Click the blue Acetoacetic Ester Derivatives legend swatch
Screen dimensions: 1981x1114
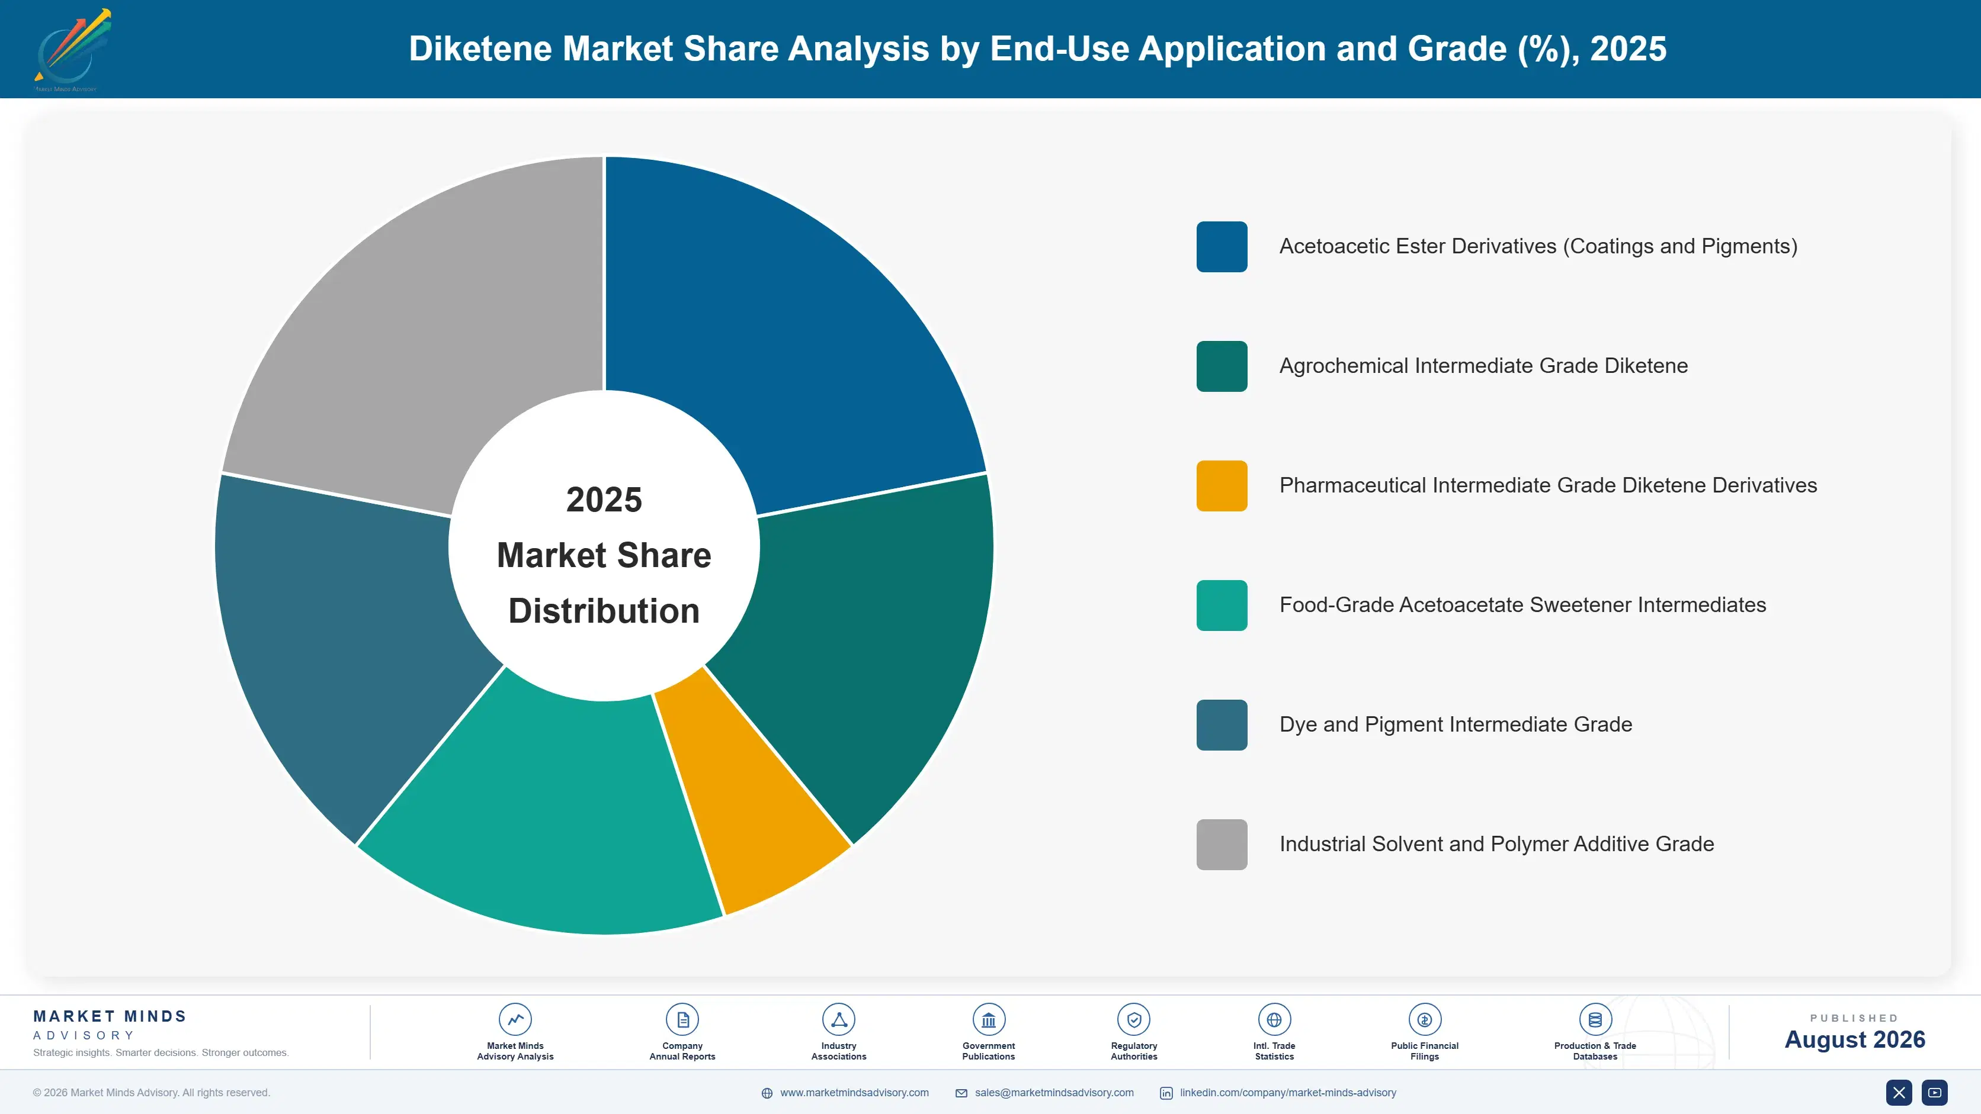[1221, 247]
